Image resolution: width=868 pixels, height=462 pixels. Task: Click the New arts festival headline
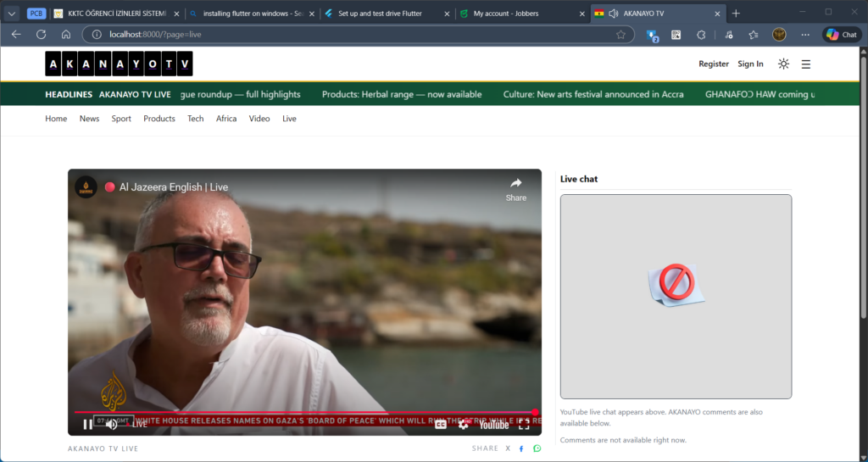click(593, 94)
